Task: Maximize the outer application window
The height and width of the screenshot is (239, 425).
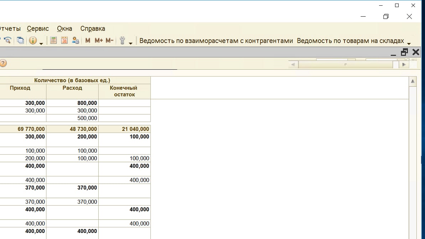Action: pyautogui.click(x=397, y=5)
